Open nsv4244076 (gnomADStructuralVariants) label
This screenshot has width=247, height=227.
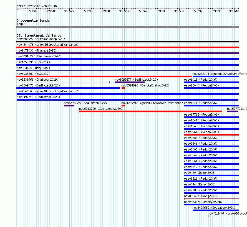point(47,45)
